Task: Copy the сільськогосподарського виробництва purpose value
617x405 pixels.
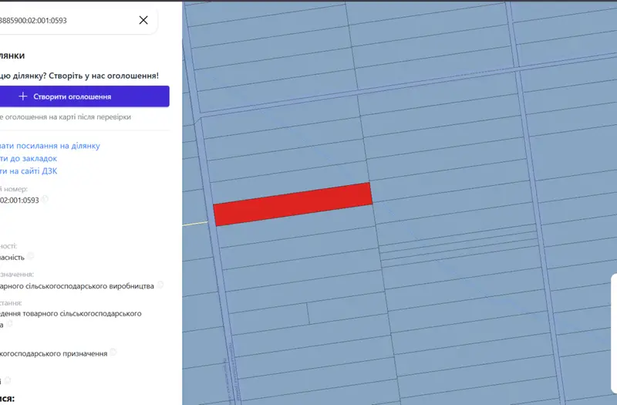Action: [x=160, y=285]
